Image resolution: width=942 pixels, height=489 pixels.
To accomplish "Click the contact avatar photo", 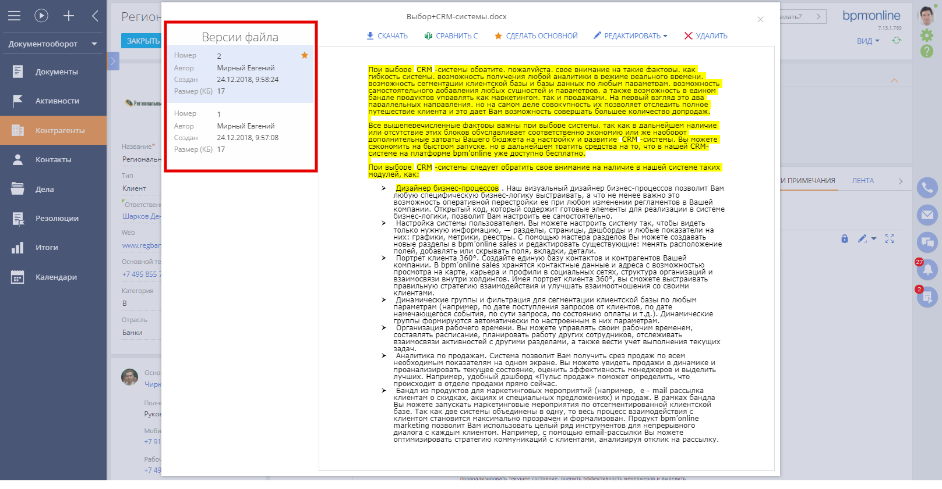I will click(129, 377).
